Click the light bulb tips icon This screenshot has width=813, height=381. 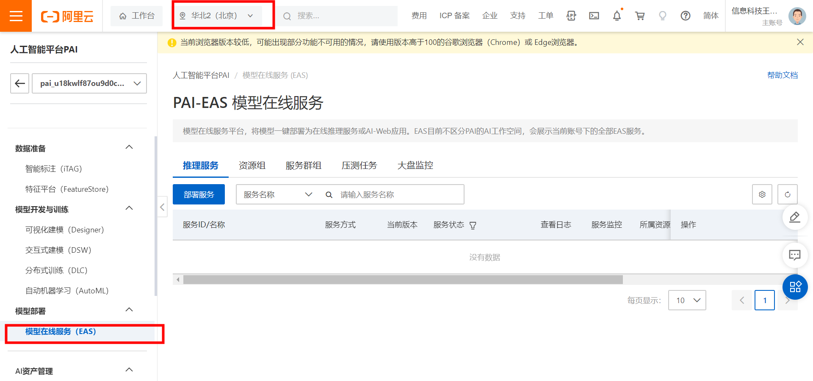click(x=663, y=16)
